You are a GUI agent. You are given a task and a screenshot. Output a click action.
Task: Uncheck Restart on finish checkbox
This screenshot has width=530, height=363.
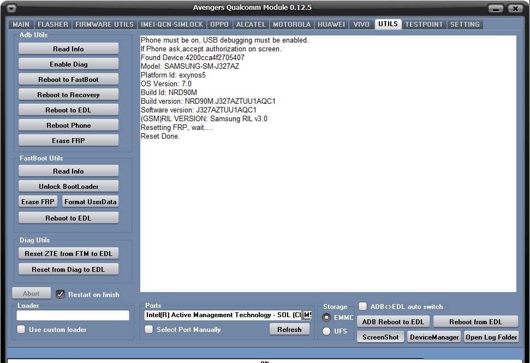[60, 294]
